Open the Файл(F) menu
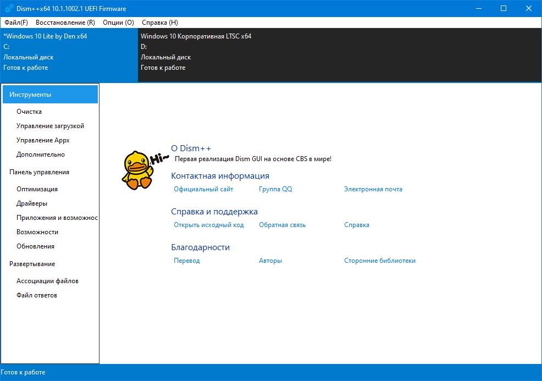 click(x=16, y=23)
